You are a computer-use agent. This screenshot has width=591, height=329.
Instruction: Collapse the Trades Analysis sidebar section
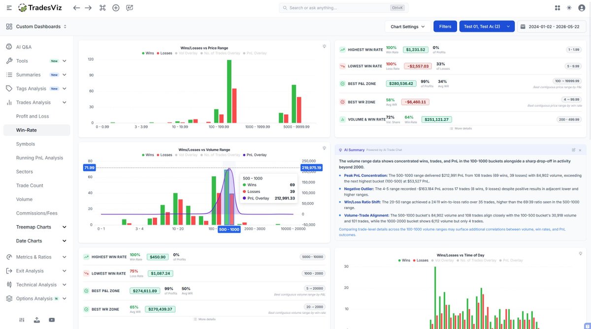[65, 102]
